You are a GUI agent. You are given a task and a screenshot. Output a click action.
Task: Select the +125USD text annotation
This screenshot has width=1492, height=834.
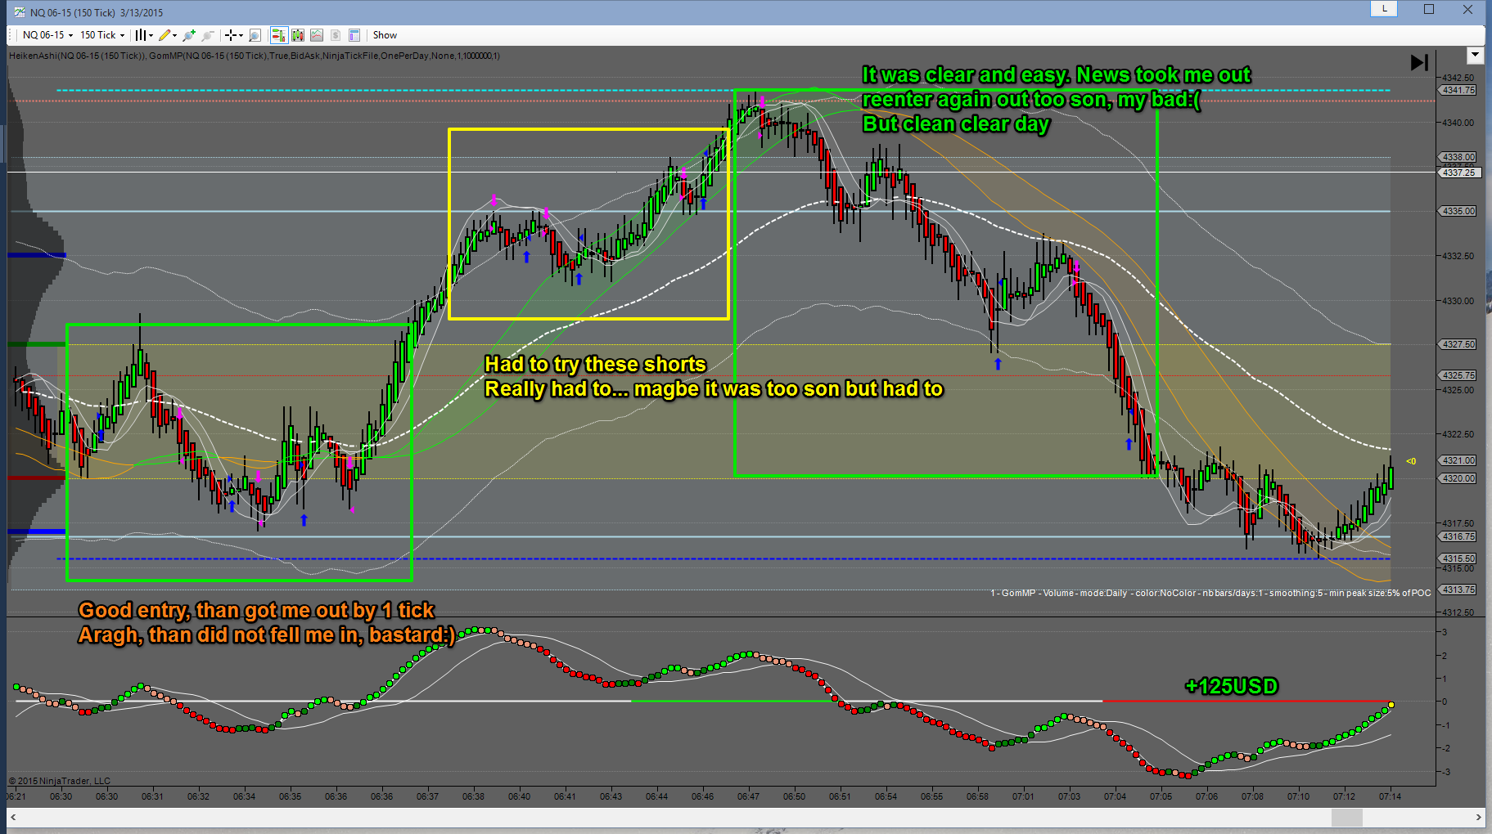click(1231, 686)
